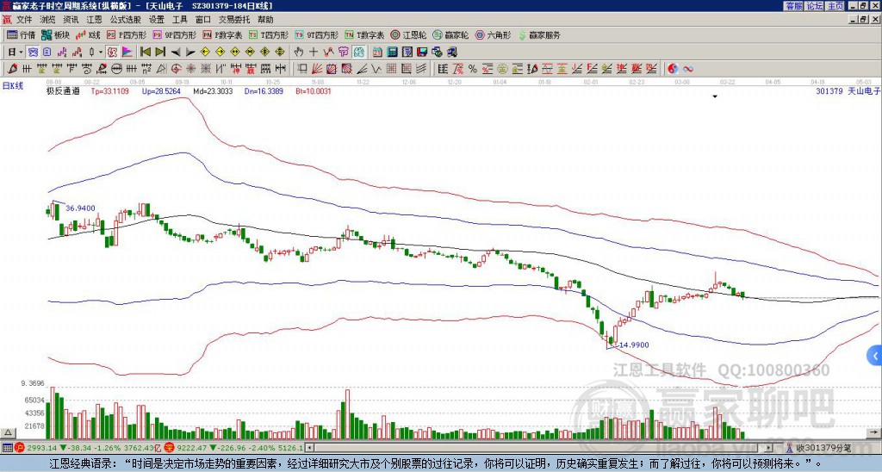
Task: Launch the 江恩轮 Gann wheel
Action: [408, 34]
